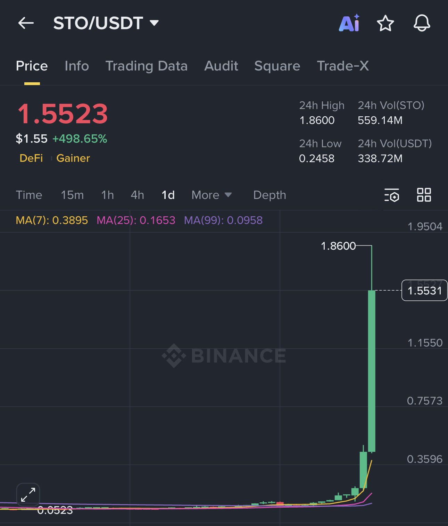Open the More timeframes dropdown
This screenshot has height=526, width=448.
click(211, 195)
